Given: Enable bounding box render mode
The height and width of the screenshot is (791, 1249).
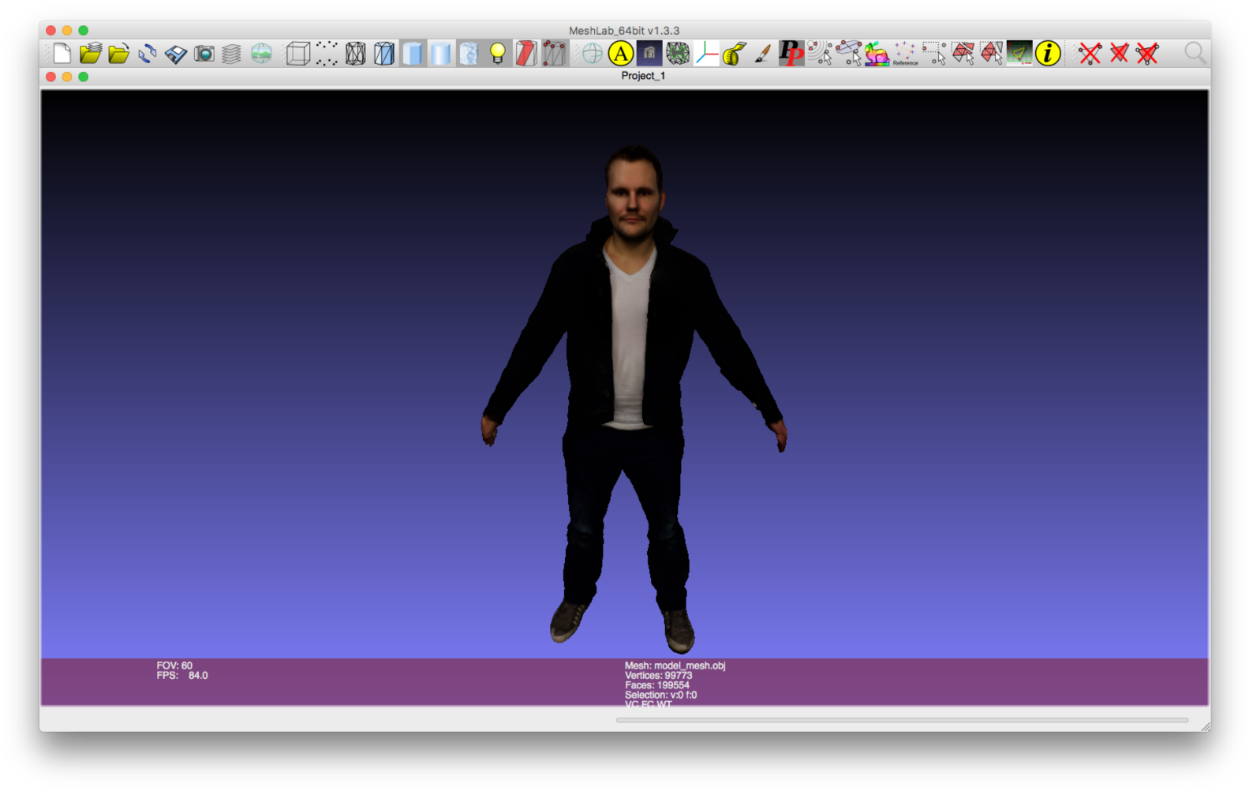Looking at the screenshot, I should point(297,54).
